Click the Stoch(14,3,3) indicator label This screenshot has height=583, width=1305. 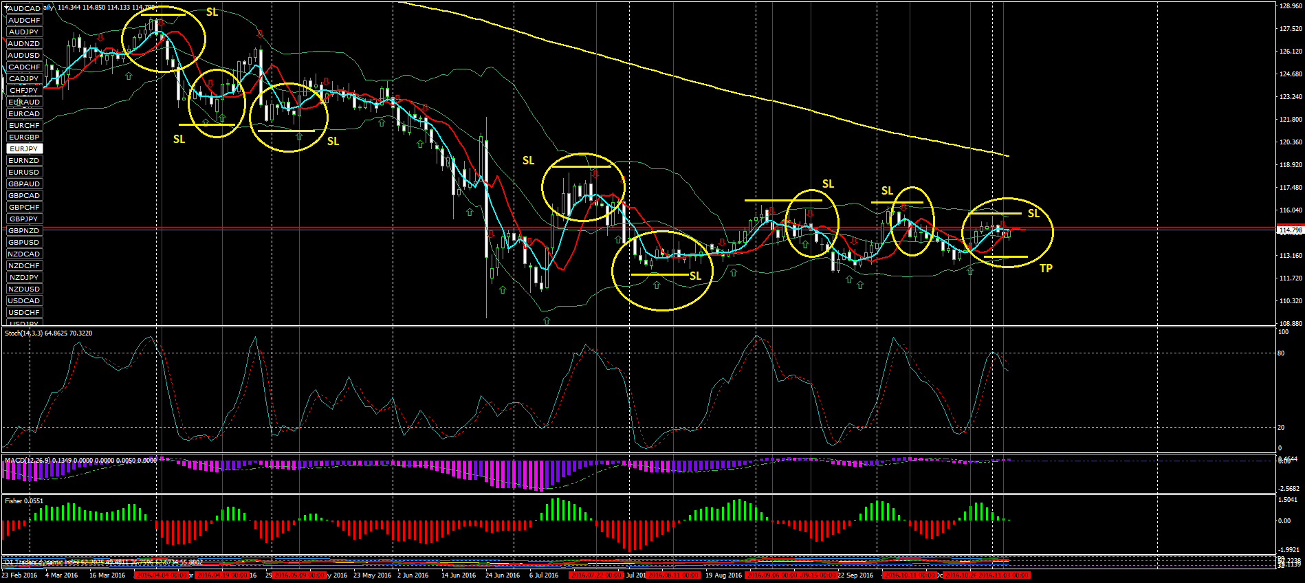[x=49, y=333]
